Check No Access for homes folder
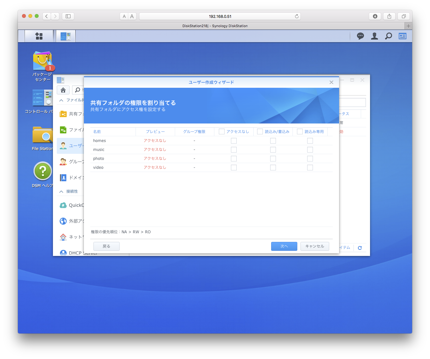This screenshot has width=430, height=359. (234, 141)
